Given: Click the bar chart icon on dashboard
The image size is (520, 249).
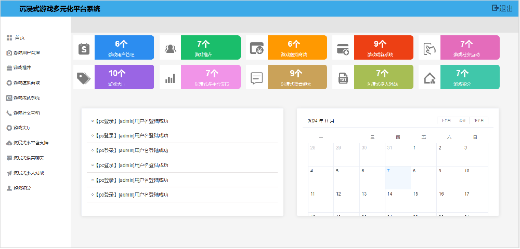Looking at the screenshot, I should (x=171, y=78).
